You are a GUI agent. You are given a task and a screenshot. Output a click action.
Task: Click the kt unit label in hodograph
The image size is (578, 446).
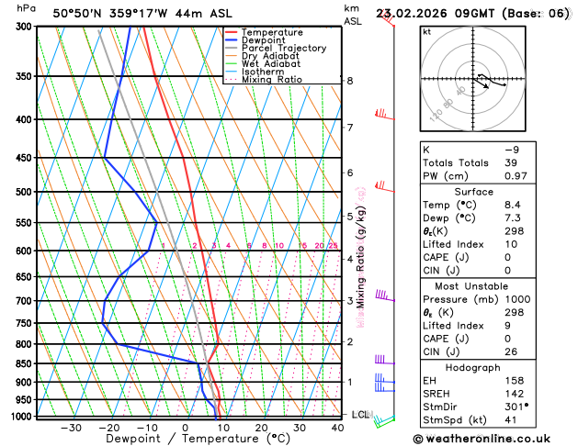pyautogui.click(x=427, y=32)
